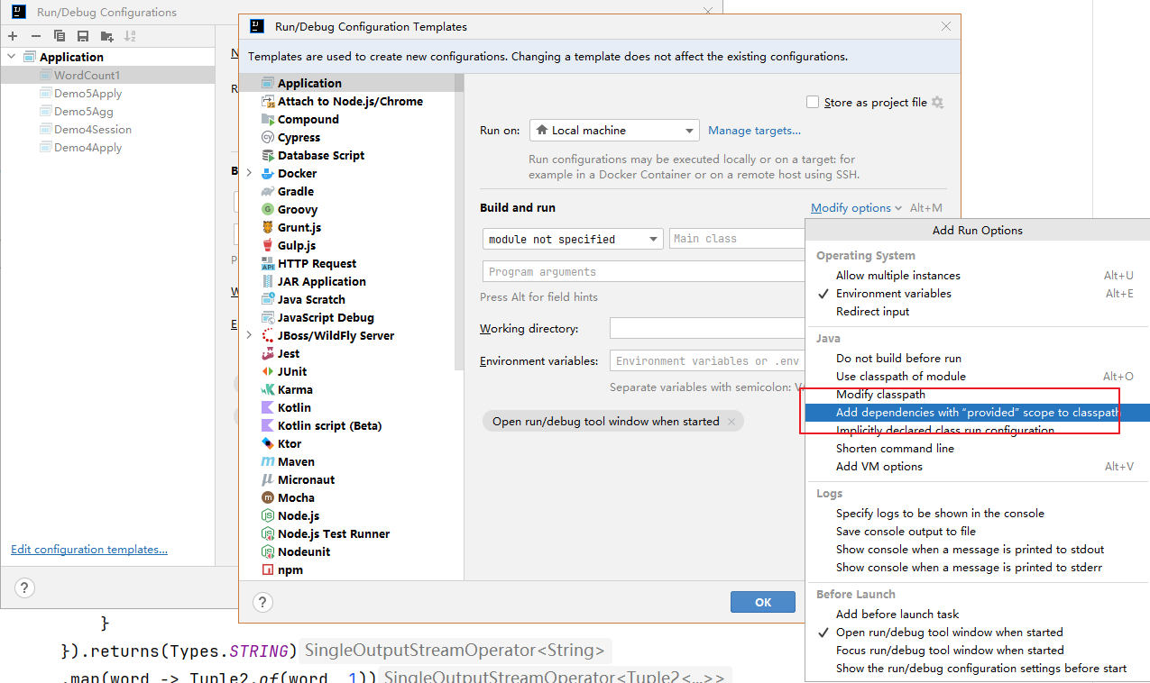
Task: Toggle Focus run/debug tool window when started
Action: (x=977, y=651)
